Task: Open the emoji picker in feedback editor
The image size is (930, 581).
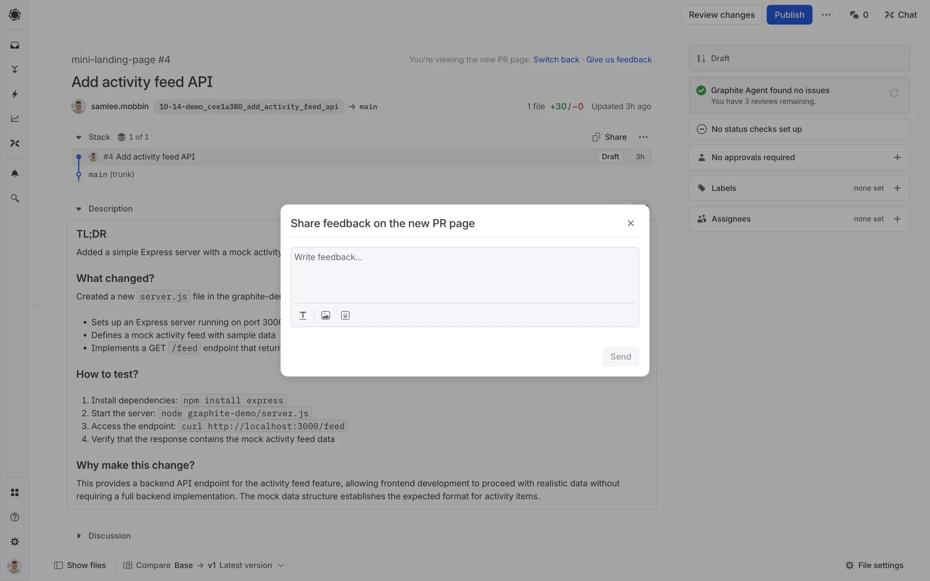Action: click(x=345, y=316)
